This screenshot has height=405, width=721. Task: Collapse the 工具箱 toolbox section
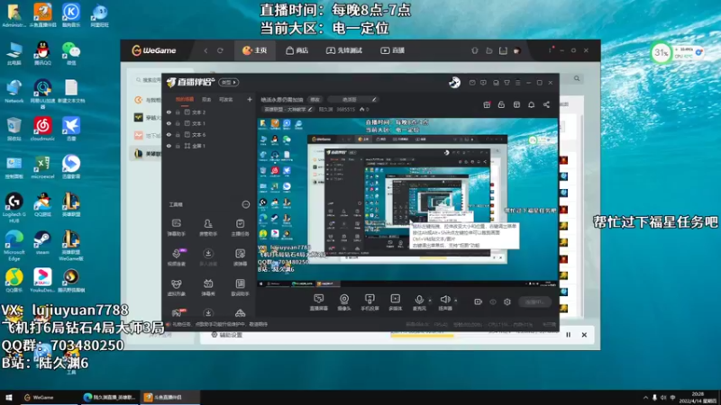[x=246, y=204]
